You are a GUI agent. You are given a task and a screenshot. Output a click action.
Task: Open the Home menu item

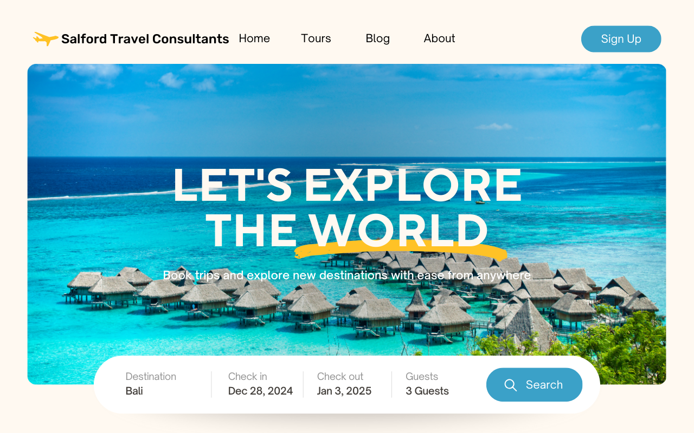pos(254,38)
